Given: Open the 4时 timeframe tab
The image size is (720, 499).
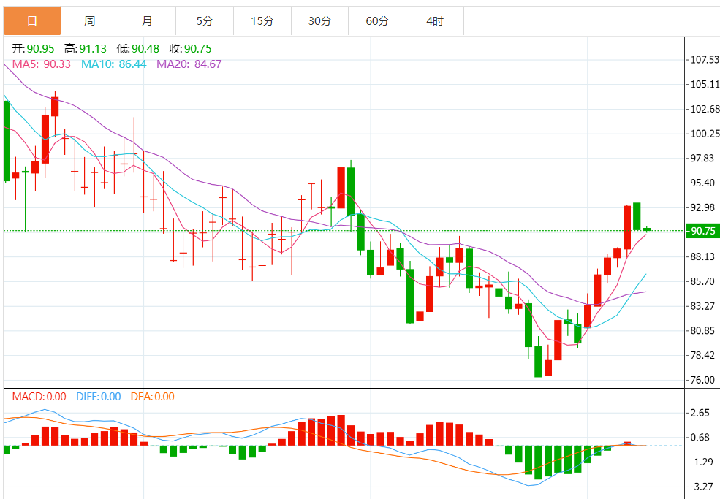Looking at the screenshot, I should (x=435, y=20).
